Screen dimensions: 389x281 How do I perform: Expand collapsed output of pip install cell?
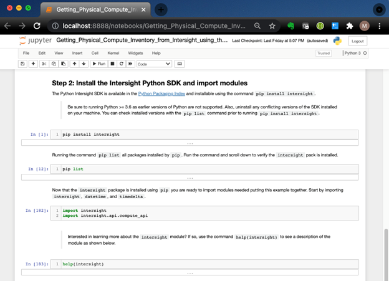click(190, 143)
